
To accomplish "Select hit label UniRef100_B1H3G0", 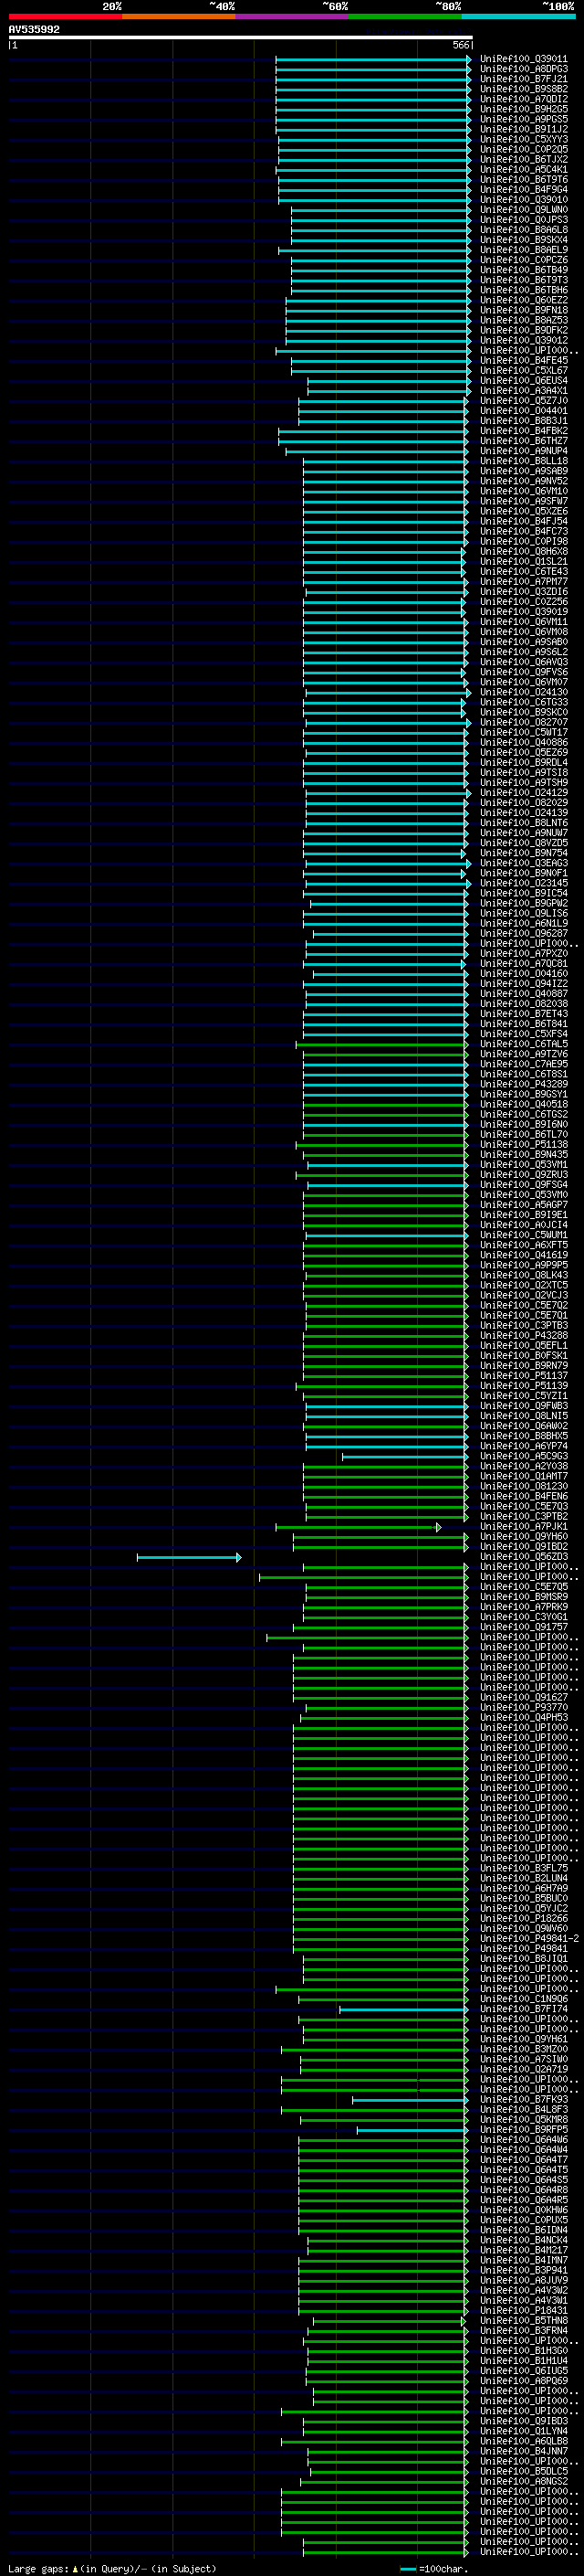I will coord(523,2350).
